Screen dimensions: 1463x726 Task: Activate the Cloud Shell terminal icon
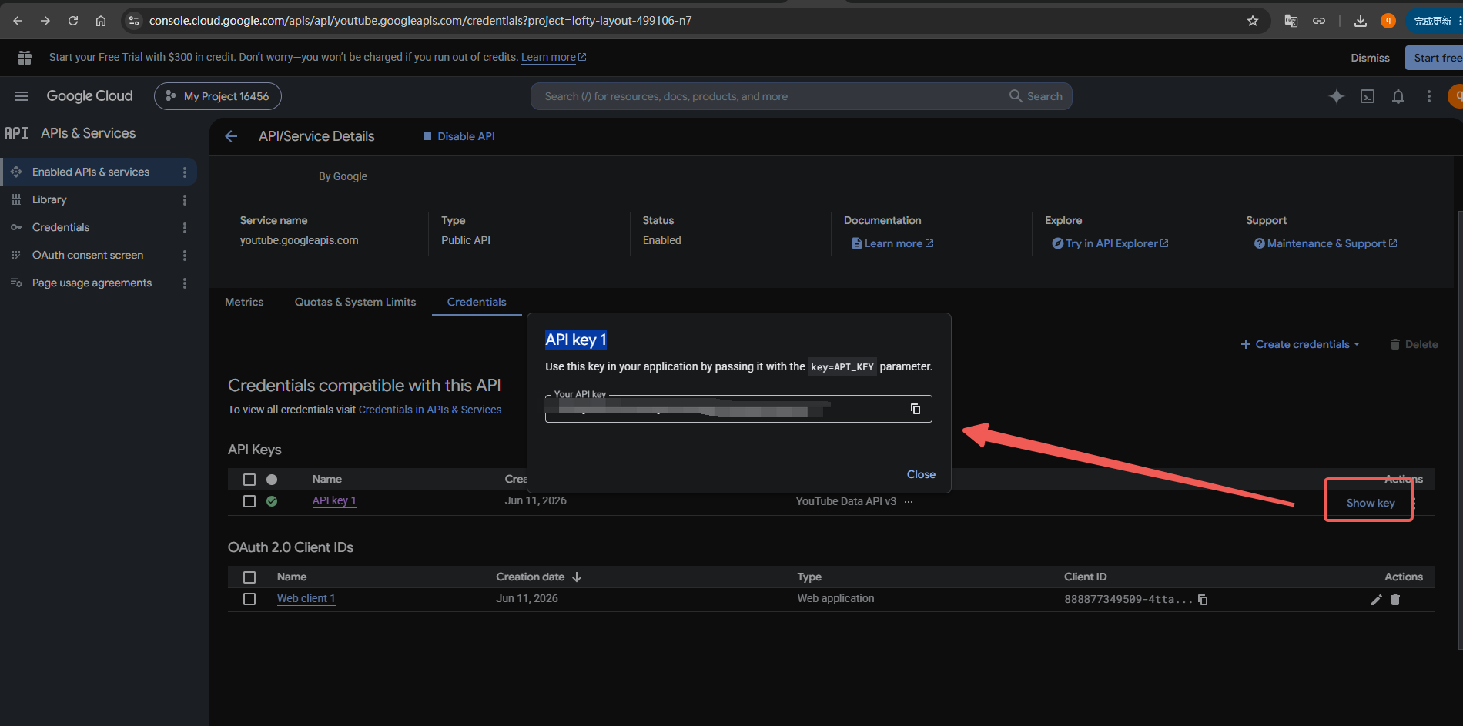pyautogui.click(x=1368, y=96)
